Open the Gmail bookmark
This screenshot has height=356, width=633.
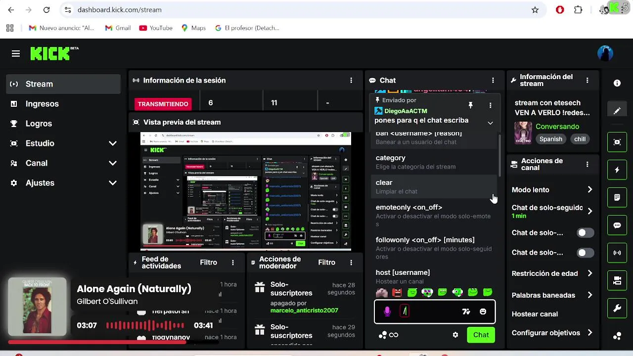pyautogui.click(x=118, y=28)
